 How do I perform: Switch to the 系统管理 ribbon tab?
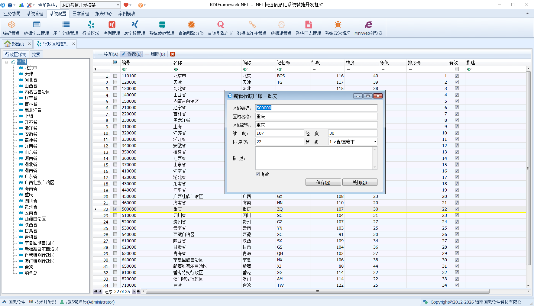tap(35, 14)
